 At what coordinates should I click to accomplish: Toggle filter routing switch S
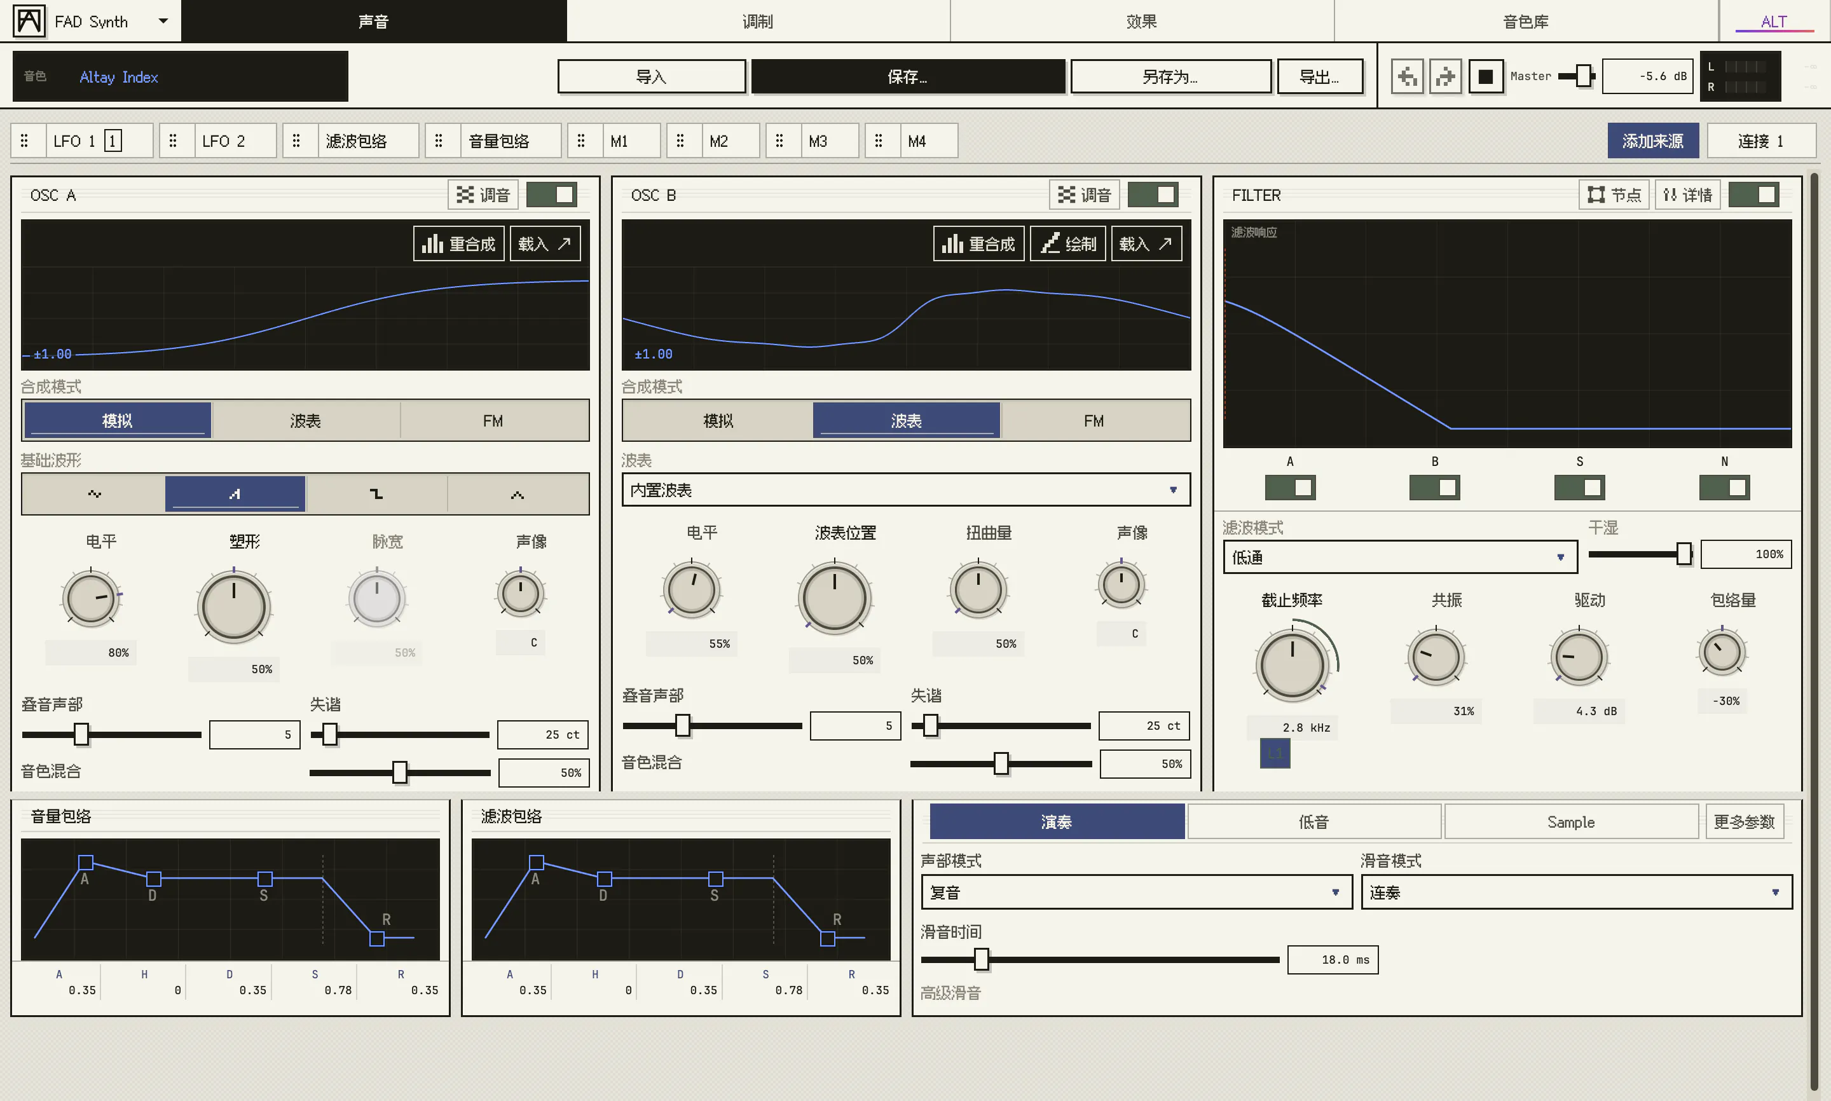pyautogui.click(x=1579, y=488)
